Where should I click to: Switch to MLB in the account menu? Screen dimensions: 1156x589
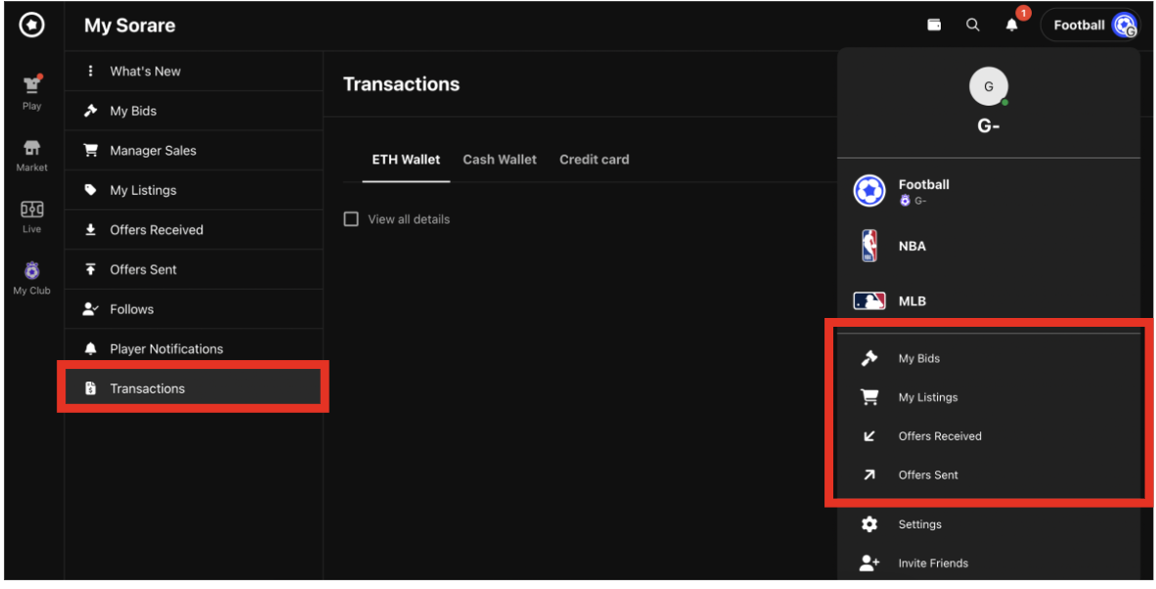pyautogui.click(x=989, y=300)
